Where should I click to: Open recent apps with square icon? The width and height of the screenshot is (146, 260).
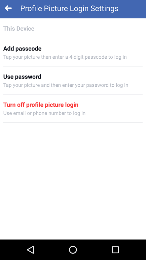click(x=115, y=250)
